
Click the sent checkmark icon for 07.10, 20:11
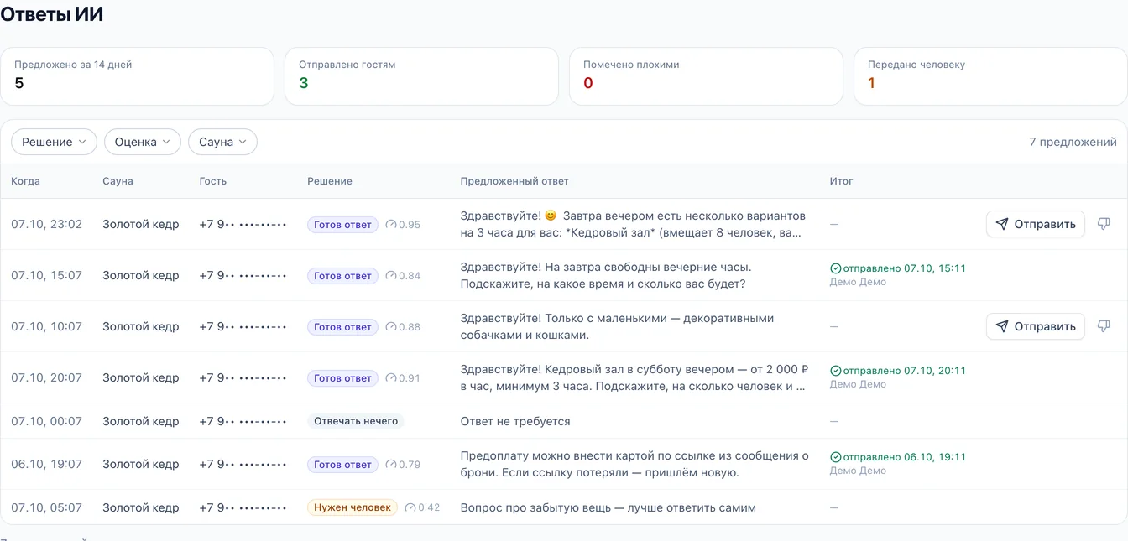(x=835, y=371)
